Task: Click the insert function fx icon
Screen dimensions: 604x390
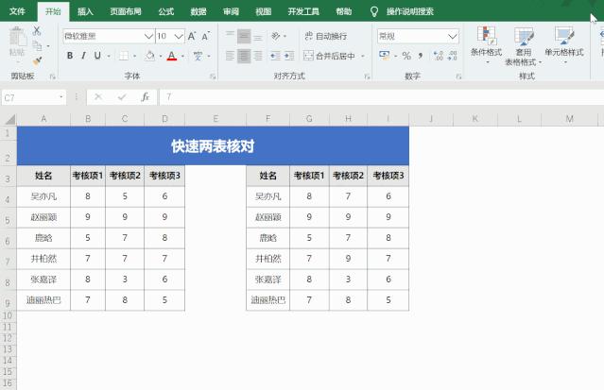Action: click(x=145, y=97)
